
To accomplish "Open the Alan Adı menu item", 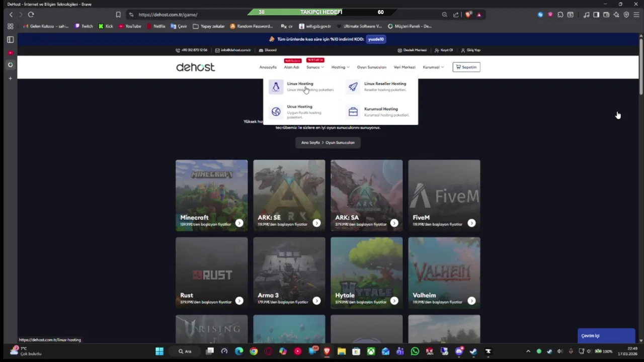I will [291, 67].
